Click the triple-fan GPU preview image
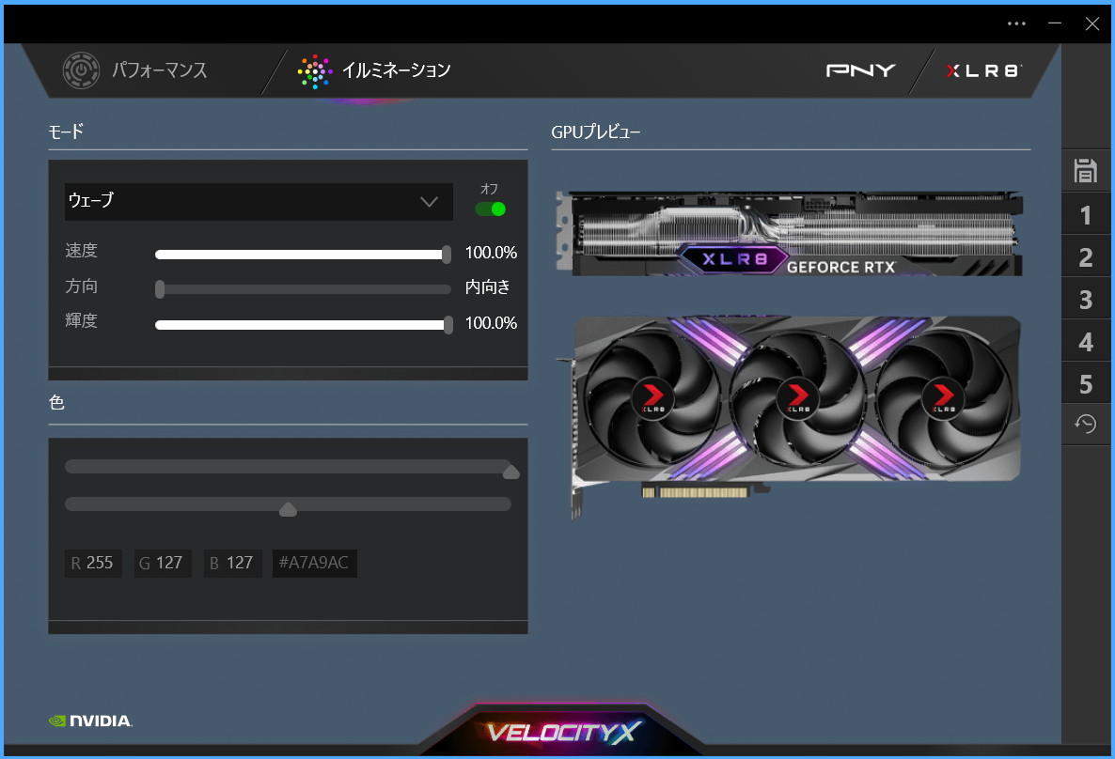The width and height of the screenshot is (1115, 759). tap(790, 416)
